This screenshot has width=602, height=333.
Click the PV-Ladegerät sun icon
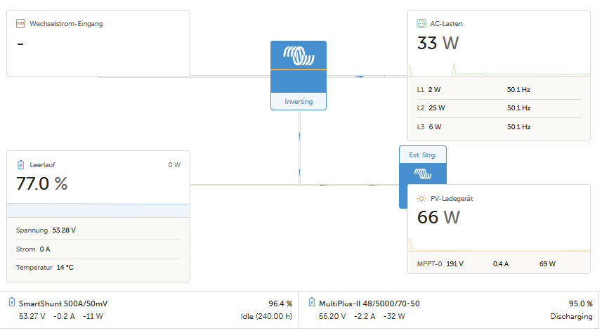point(421,199)
